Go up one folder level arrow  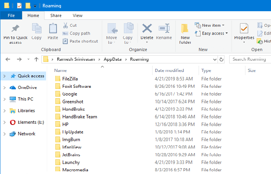[x=36, y=60]
